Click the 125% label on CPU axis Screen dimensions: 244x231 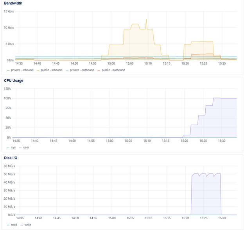[7, 88]
